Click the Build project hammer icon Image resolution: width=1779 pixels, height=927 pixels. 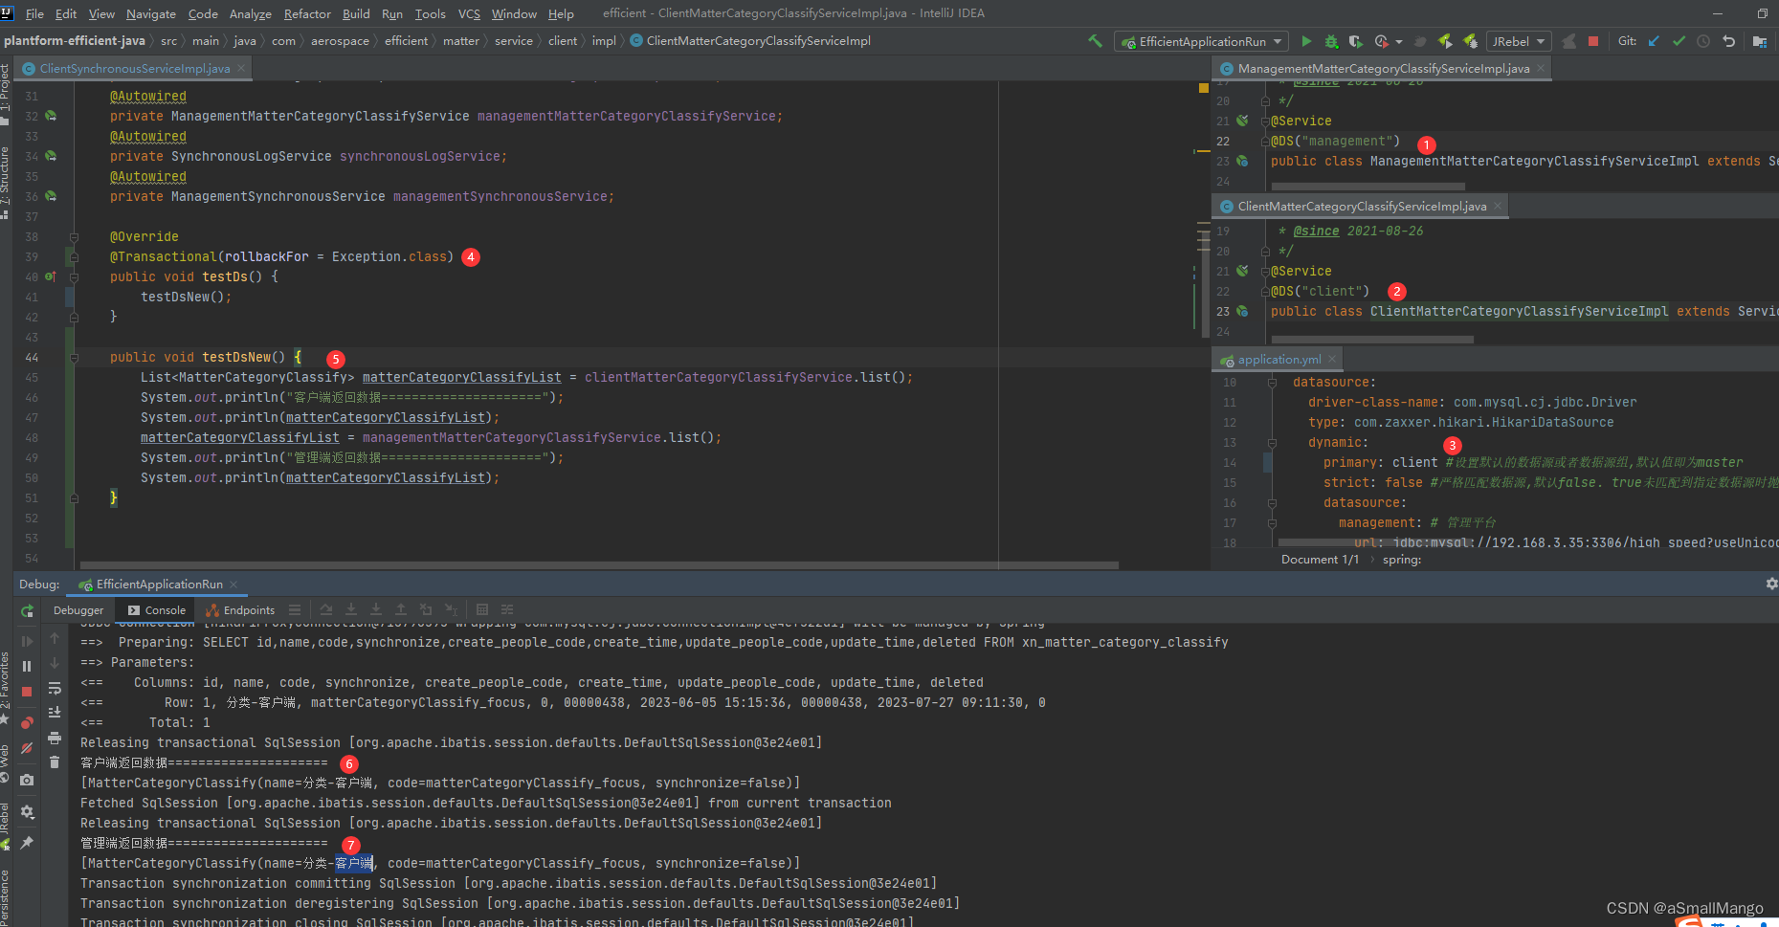1095,41
